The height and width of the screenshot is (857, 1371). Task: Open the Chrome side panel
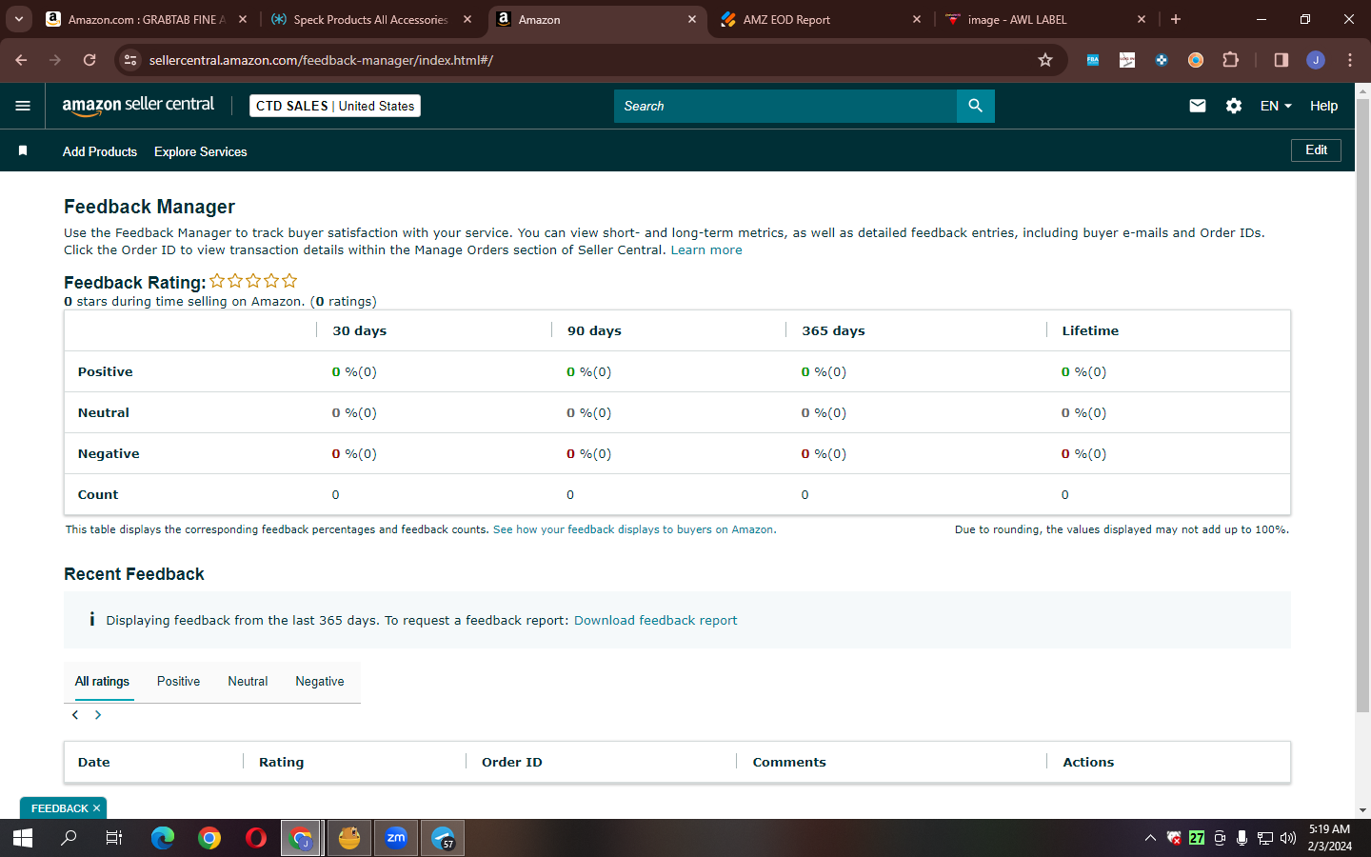(1282, 60)
